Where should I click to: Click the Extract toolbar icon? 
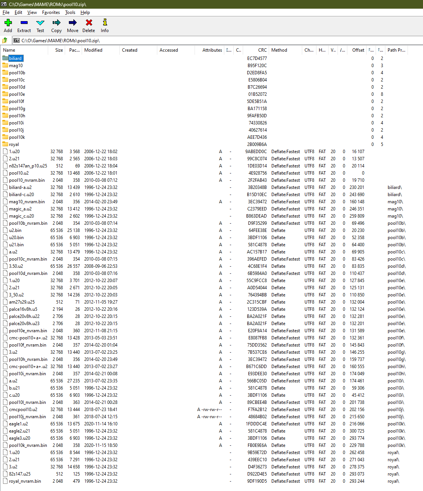point(24,26)
